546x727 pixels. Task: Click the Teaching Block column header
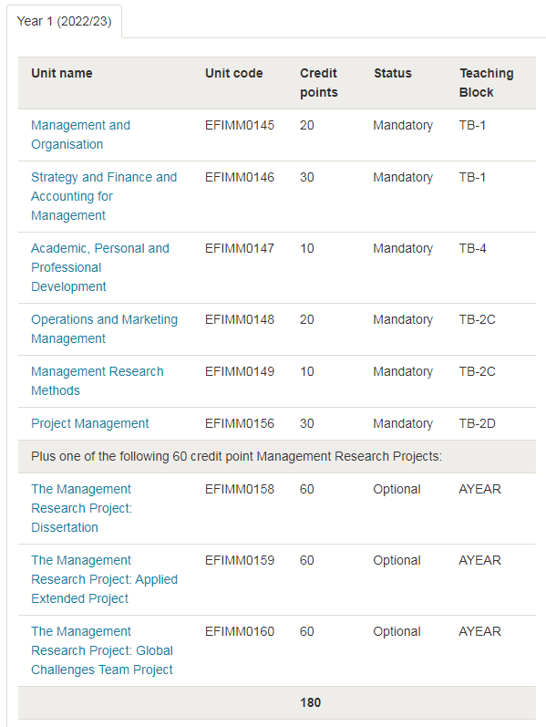click(x=486, y=83)
